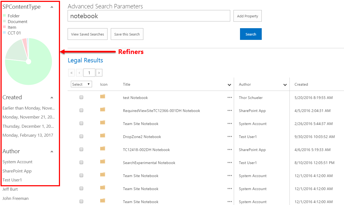Click folder icon for test Notebook row
344x205 pixels.
[103, 97]
